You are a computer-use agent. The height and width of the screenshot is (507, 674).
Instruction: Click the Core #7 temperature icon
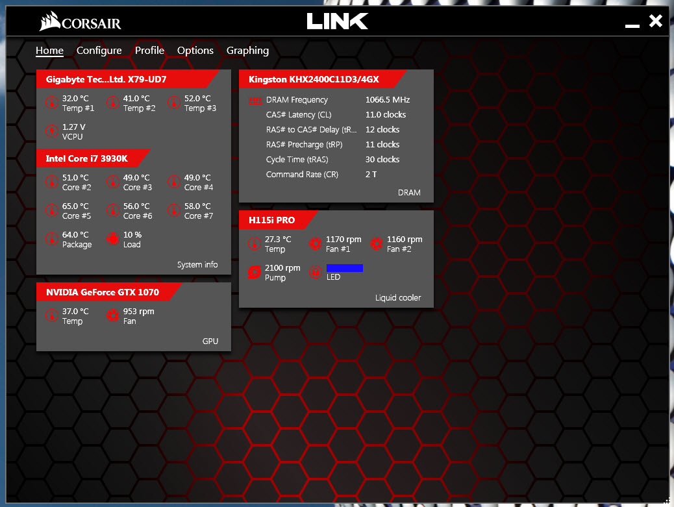click(x=174, y=210)
